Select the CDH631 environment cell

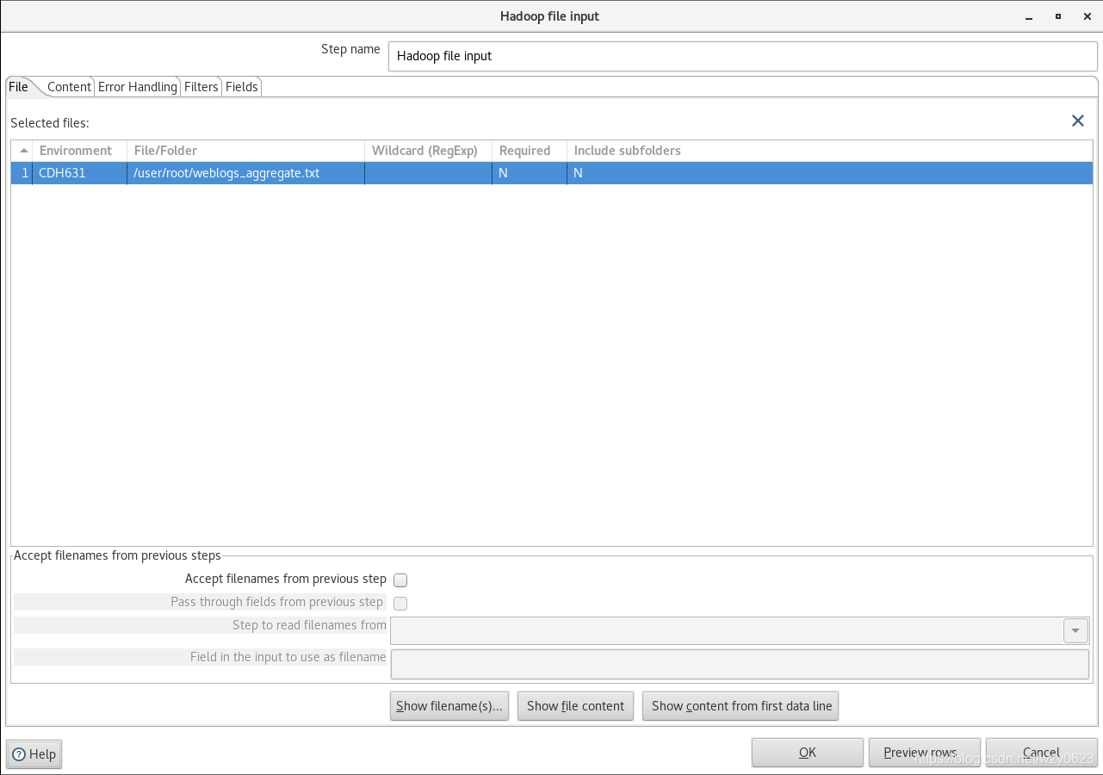point(79,173)
